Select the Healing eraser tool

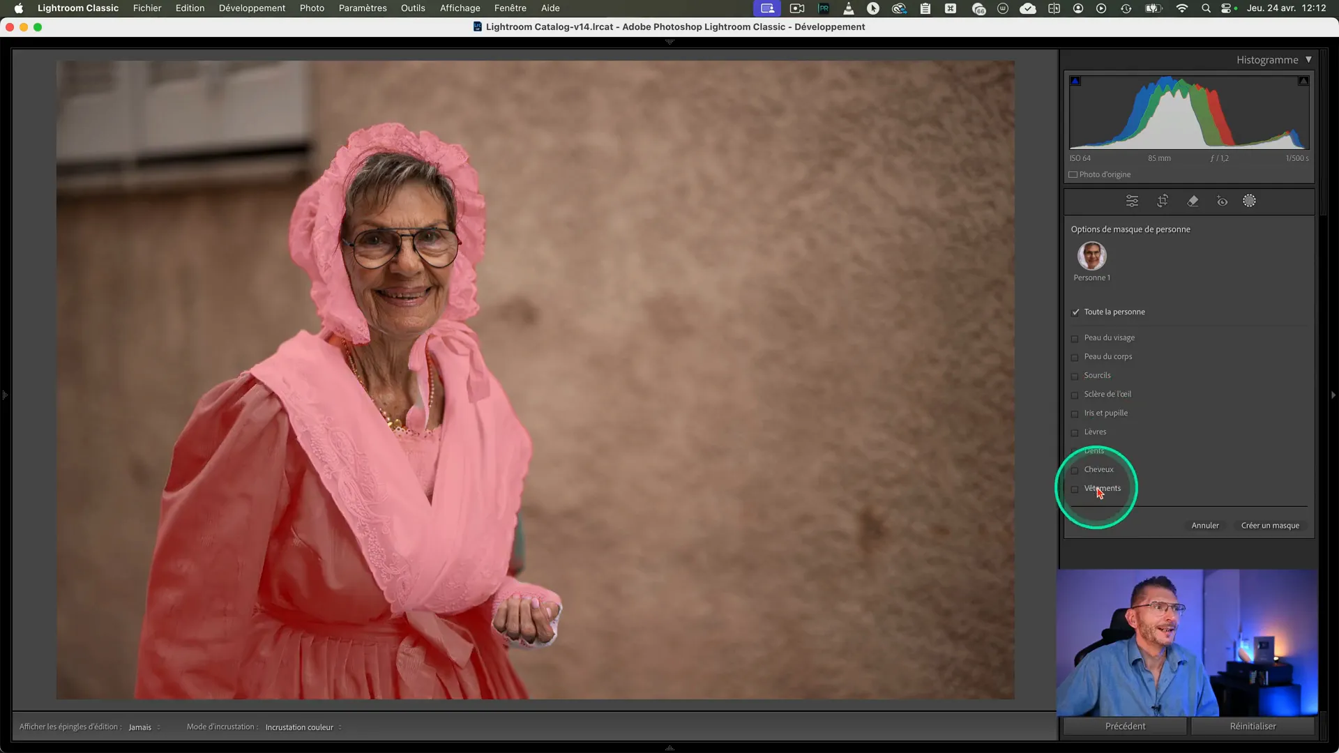1193,201
